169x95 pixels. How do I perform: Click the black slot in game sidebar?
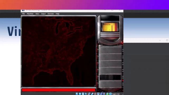coord(110,77)
